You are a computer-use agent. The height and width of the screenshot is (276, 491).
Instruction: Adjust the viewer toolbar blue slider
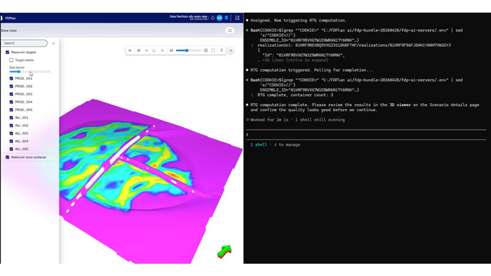(x=188, y=50)
